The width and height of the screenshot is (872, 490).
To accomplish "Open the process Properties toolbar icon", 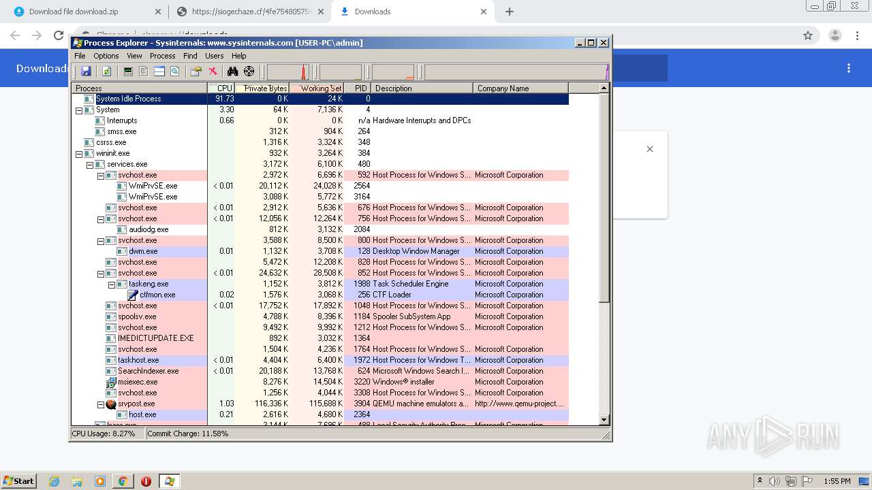I will tap(196, 71).
